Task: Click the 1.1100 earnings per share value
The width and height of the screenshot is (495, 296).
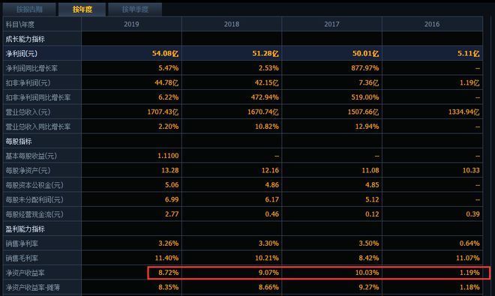Action: (168, 156)
